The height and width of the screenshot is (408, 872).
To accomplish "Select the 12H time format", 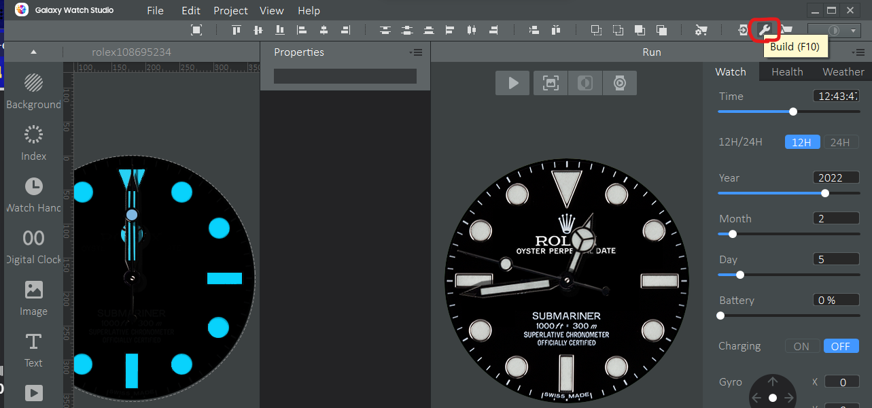I will [801, 142].
